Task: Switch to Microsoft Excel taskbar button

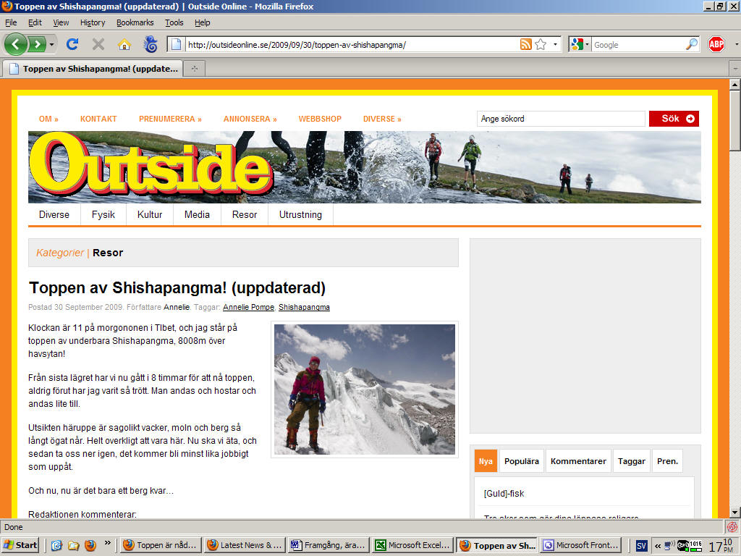Action: (x=412, y=545)
